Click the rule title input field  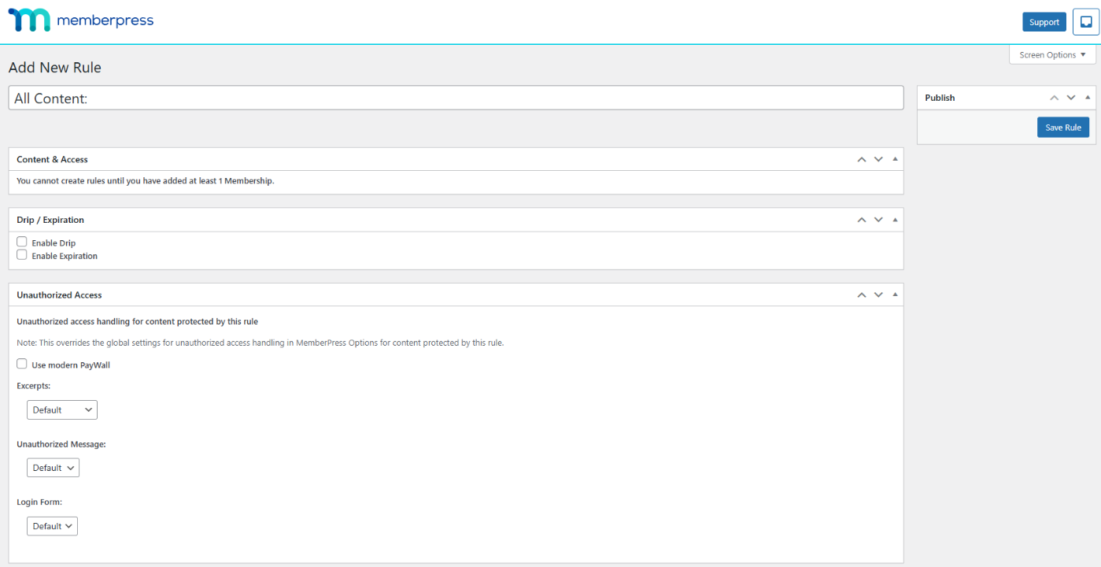456,98
